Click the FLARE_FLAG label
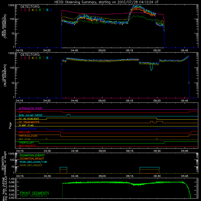 pos(26,125)
